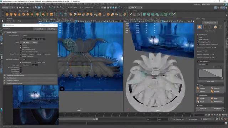Collapse the Mesh section in Modeling Toolkit

(x=197, y=85)
